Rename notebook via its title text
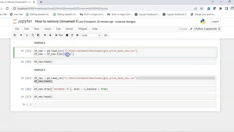234x132 pixels. (x=56, y=21)
